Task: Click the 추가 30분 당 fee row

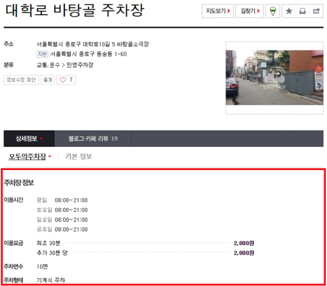Action: pos(145,253)
